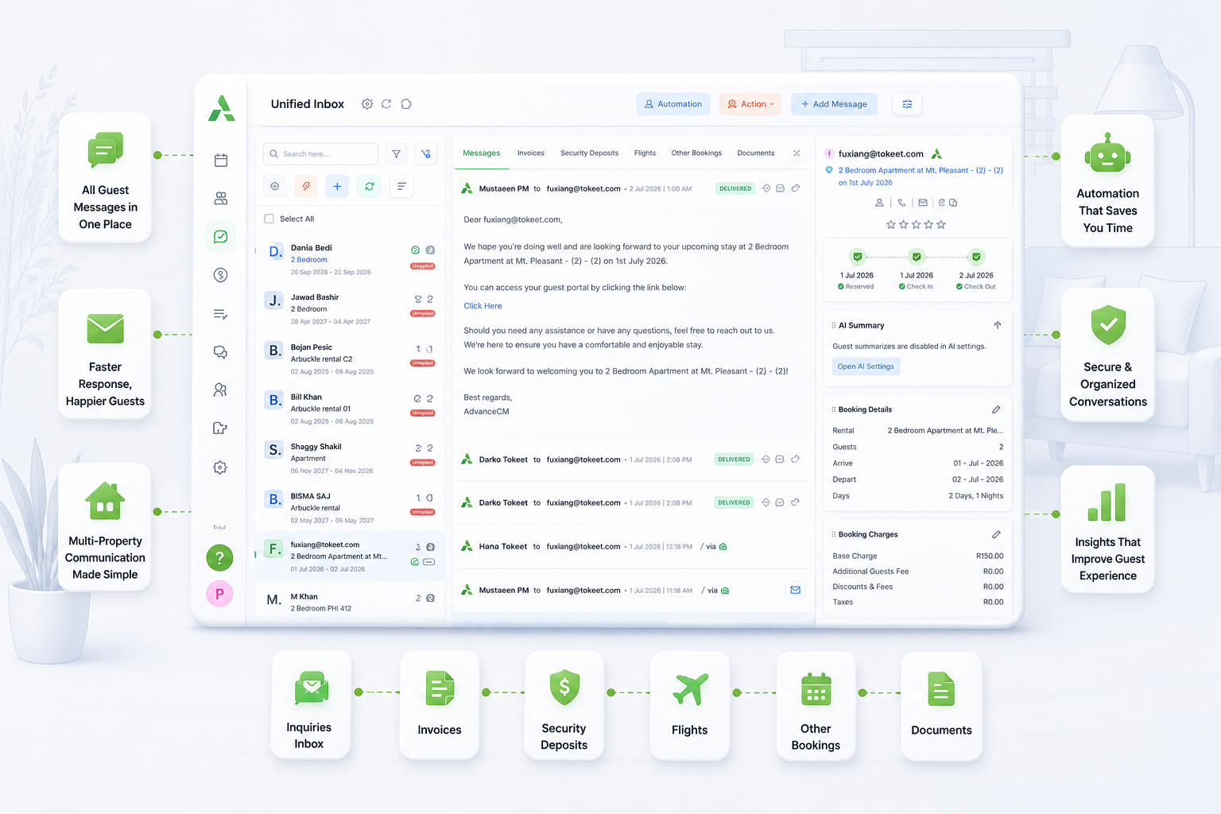The image size is (1221, 814).
Task: Open BISMA SAJ conversation
Action: pyautogui.click(x=350, y=508)
